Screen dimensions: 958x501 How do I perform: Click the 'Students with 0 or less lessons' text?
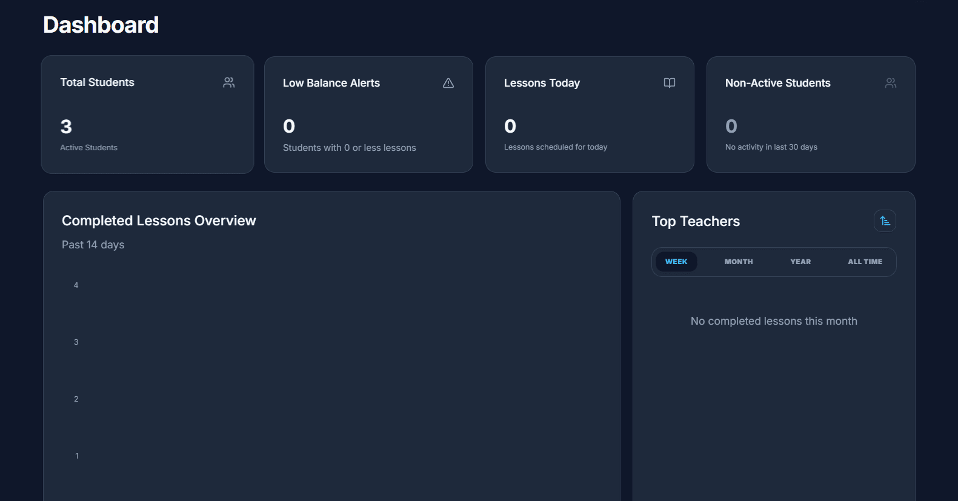point(350,148)
